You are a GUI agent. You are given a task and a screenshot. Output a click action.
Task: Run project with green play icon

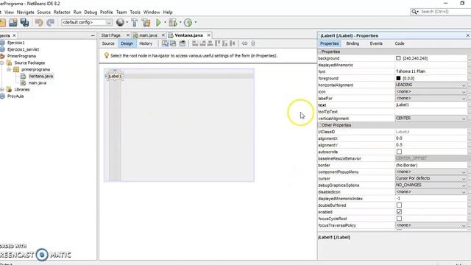pos(158,22)
